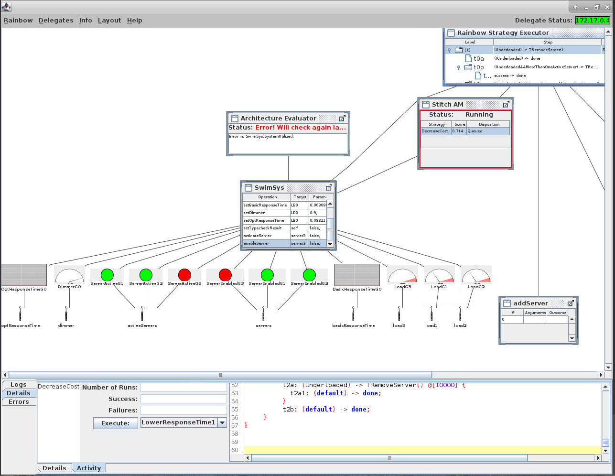The image size is (615, 476).
Task: Click the red ServerEnabledG3 indicator
Action: pyautogui.click(x=225, y=275)
